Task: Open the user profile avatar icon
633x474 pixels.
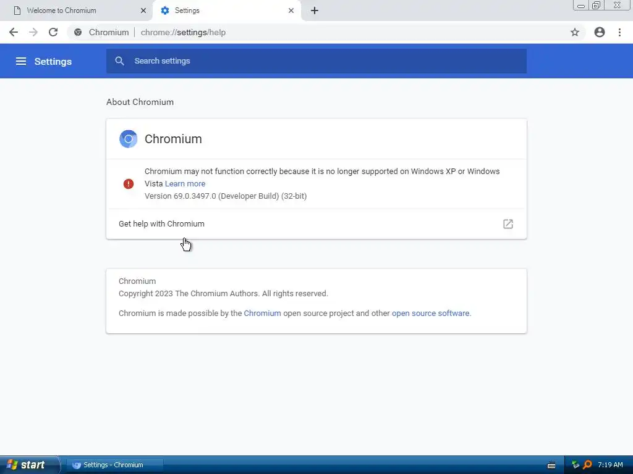Action: (600, 32)
